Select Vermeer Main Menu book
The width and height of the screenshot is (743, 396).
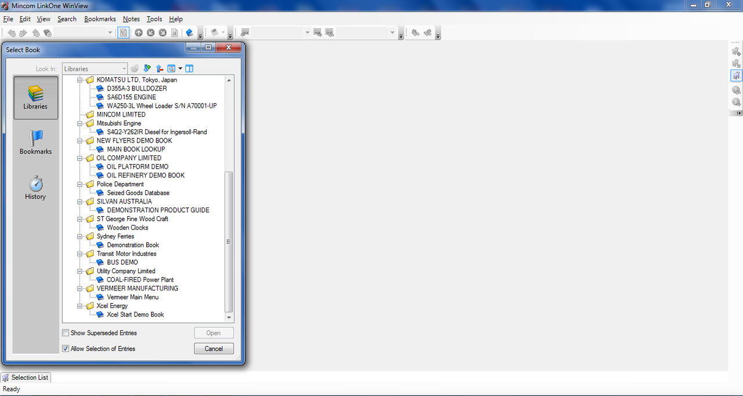click(132, 297)
